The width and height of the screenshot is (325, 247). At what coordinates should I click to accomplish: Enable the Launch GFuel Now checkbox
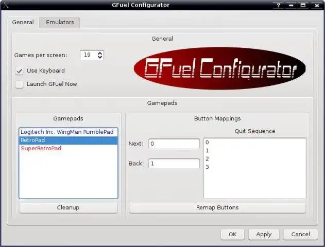[x=19, y=84]
